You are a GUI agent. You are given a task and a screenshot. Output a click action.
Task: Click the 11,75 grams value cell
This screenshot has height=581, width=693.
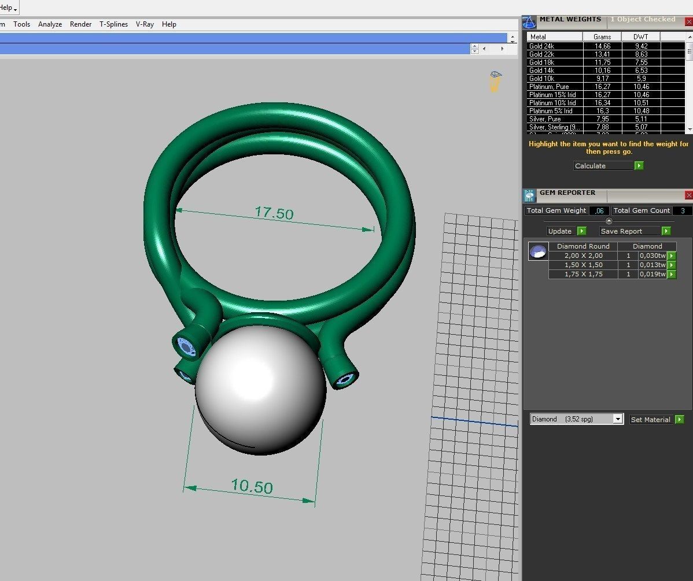[x=602, y=62]
